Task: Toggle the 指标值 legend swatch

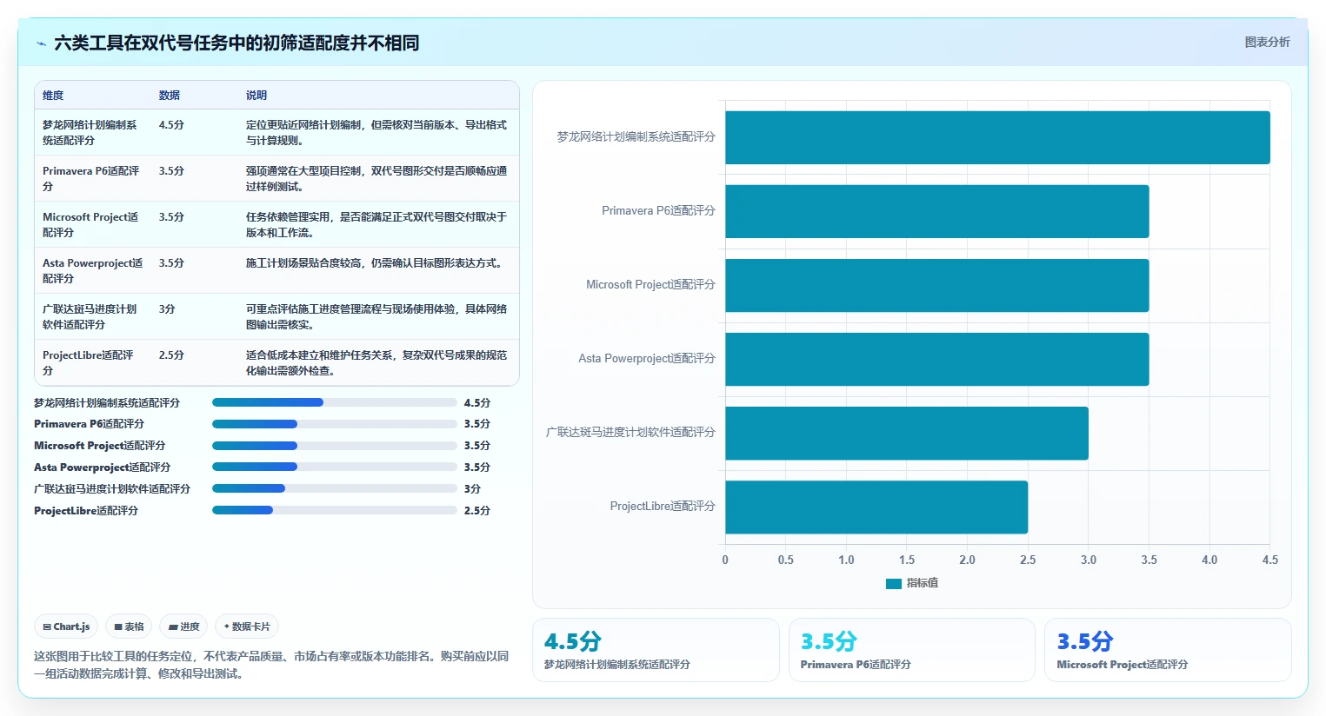Action: [x=893, y=583]
